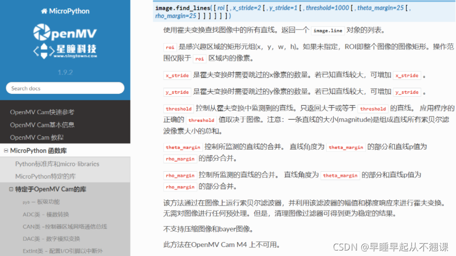This screenshot has height=256, width=456.
Task: Collapse the 特定于OpenMV Cam的库 toggle
Action: click(11, 189)
